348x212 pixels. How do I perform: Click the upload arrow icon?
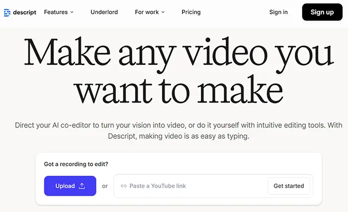coord(82,186)
